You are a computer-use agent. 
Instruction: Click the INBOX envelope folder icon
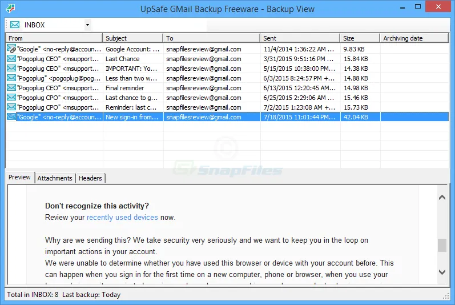15,25
